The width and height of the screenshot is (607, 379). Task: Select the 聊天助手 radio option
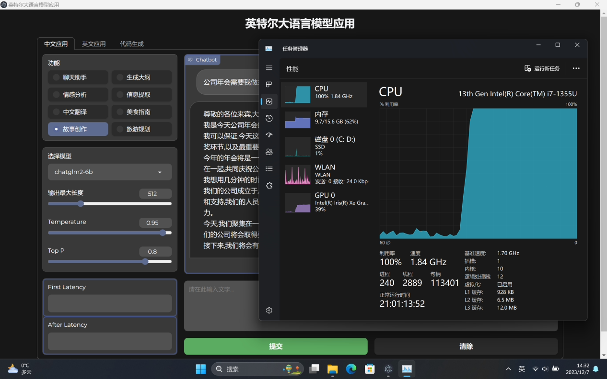pyautogui.click(x=78, y=78)
